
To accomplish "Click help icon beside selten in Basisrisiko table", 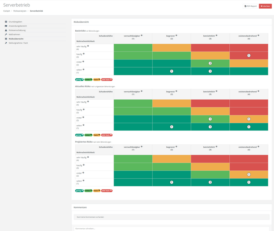I will coord(84,69).
